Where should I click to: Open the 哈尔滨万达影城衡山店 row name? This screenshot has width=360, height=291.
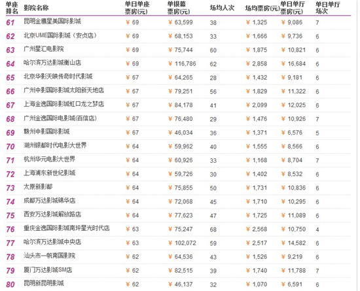(x=52, y=63)
